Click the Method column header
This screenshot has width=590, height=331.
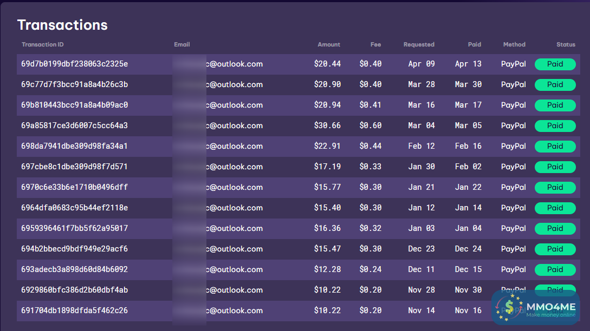(514, 44)
